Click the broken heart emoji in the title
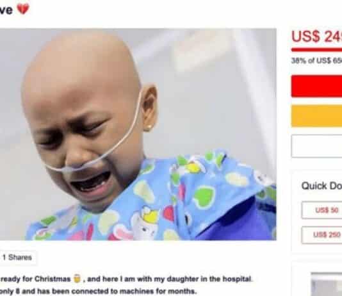342x296 pixels. click(x=23, y=10)
